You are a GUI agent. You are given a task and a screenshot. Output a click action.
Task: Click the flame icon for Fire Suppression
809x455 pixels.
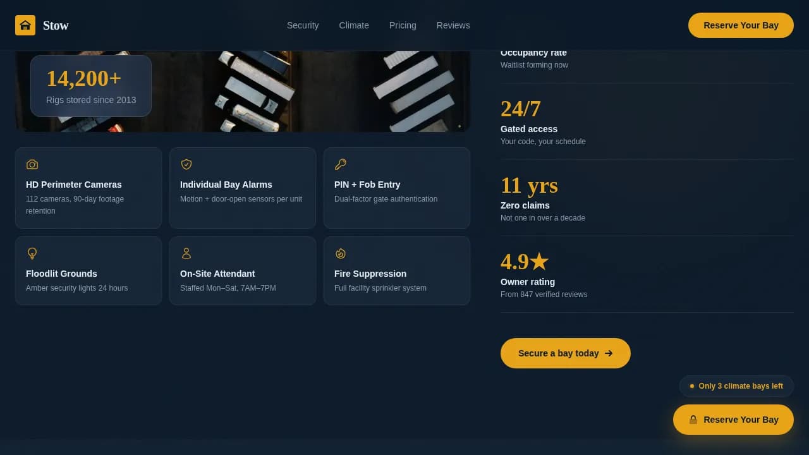coord(341,253)
